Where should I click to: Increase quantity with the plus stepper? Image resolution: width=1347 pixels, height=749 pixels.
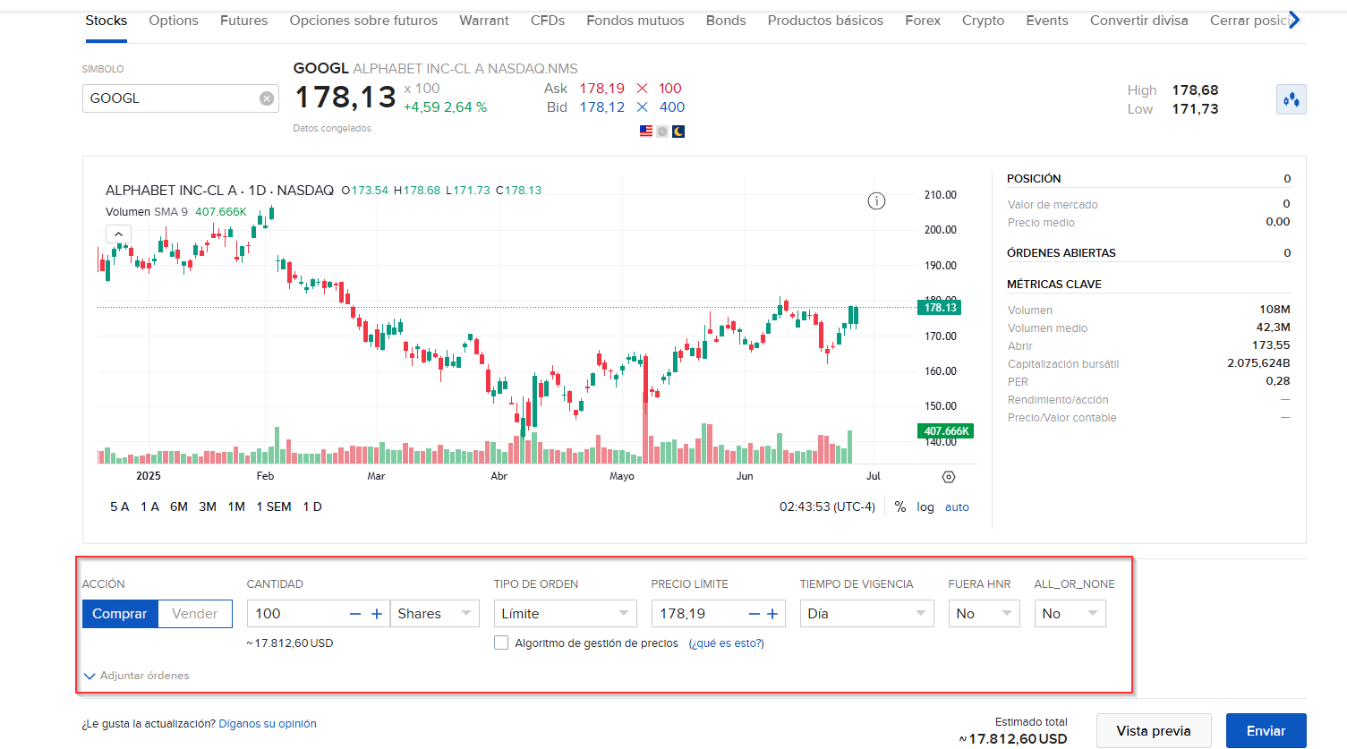[x=376, y=614]
